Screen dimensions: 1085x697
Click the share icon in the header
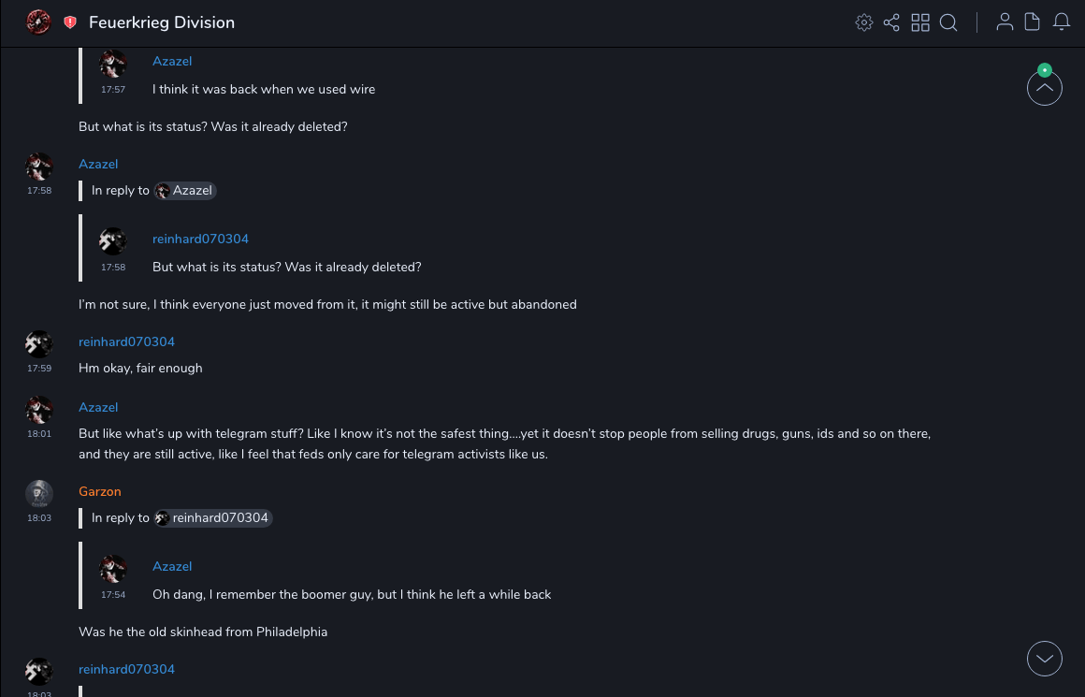tap(891, 22)
